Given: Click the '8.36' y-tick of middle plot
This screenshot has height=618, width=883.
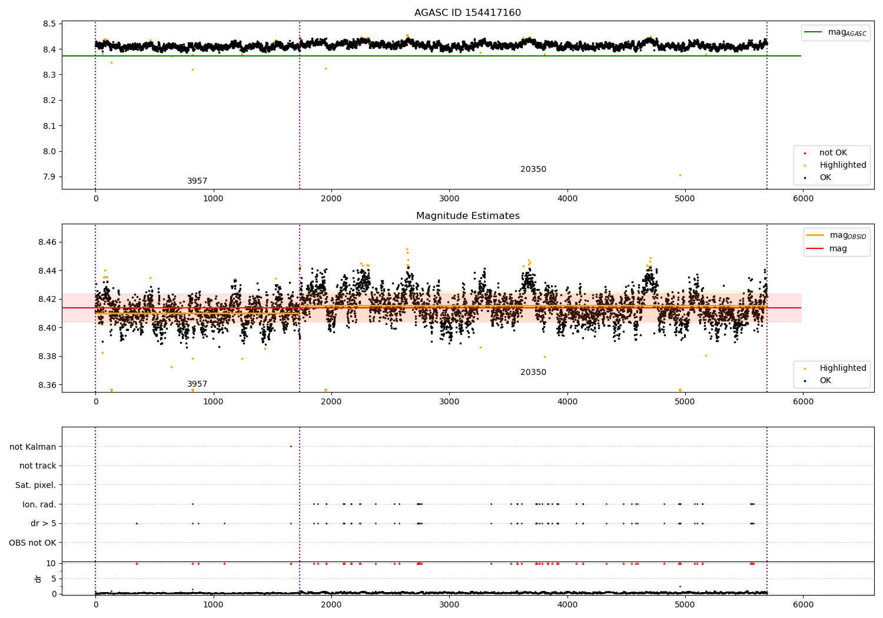Looking at the screenshot, I should pos(47,385).
